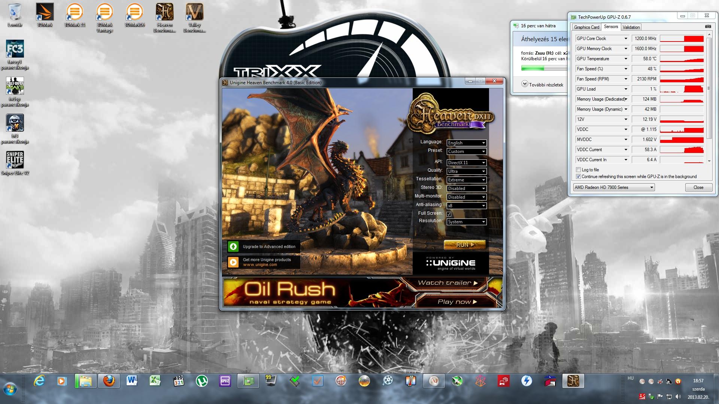
Task: Open the Quality dropdown set to Ultra
Action: click(x=466, y=171)
